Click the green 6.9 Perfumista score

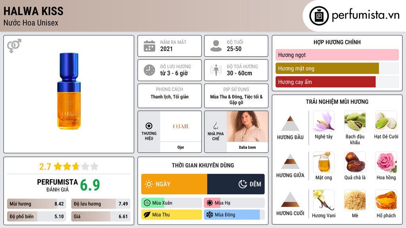pyautogui.click(x=90, y=185)
